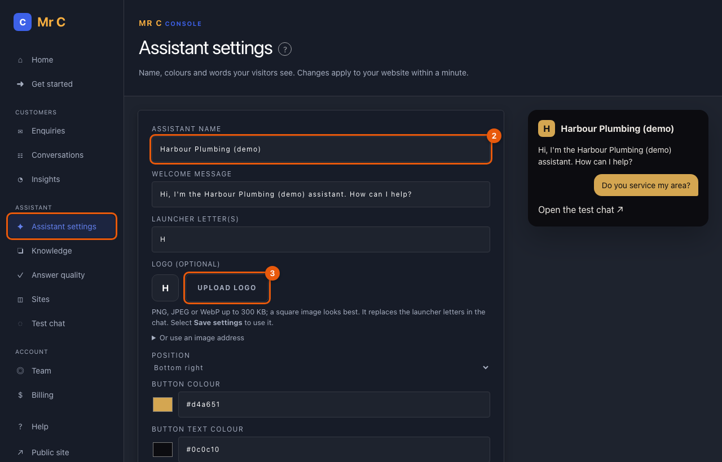
Task: Open the Button text colour swatch
Action: point(163,450)
